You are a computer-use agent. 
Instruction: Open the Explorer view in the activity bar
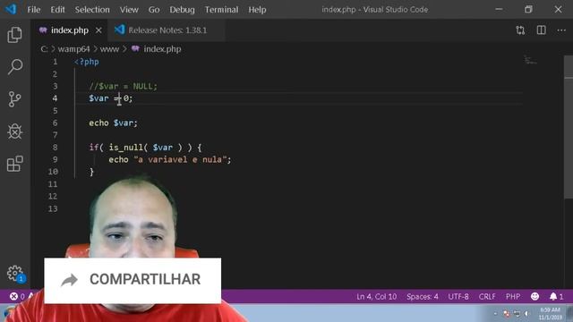[14, 35]
